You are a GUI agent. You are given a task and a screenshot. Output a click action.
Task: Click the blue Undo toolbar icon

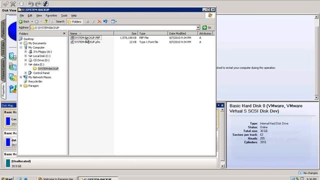105,21
